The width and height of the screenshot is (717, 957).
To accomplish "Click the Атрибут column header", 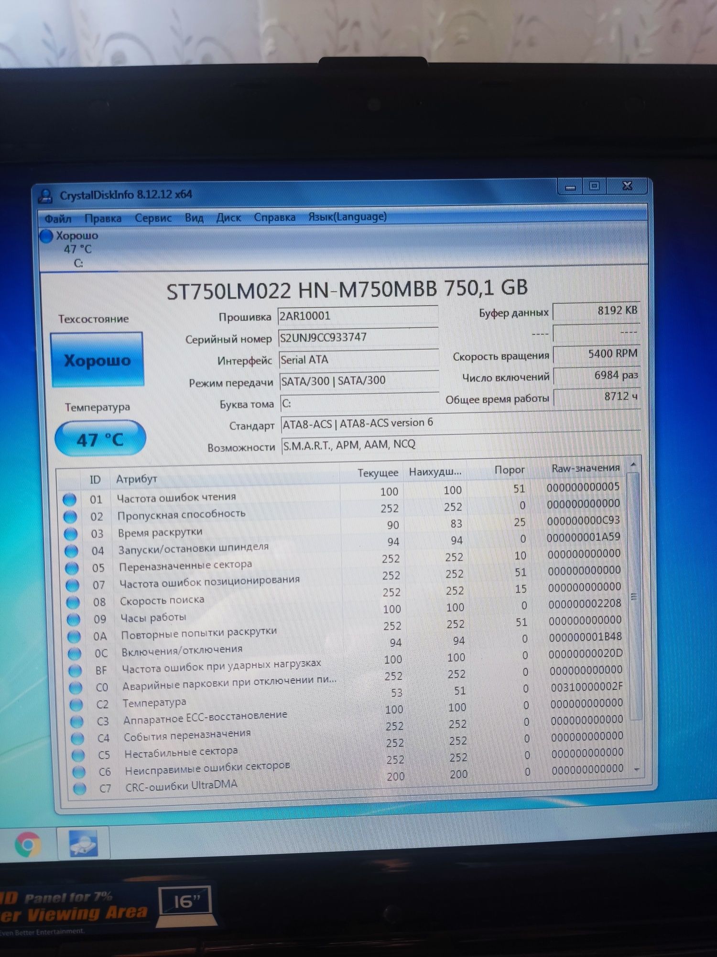I will point(136,478).
